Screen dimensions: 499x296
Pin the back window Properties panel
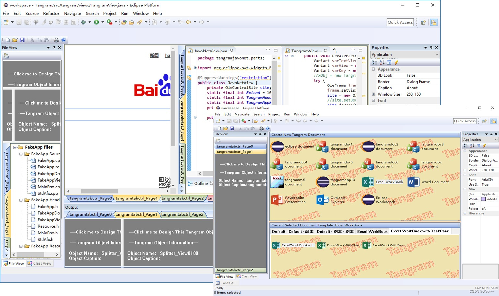[x=431, y=47]
